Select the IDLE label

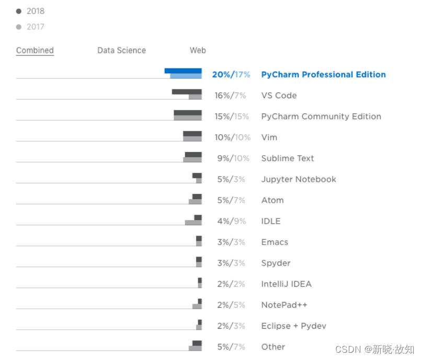pyautogui.click(x=271, y=221)
